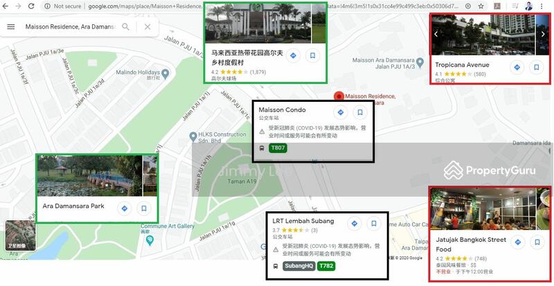Open the Google Maps hamburger menu
Screen dimensions: 554x286
(11, 26)
